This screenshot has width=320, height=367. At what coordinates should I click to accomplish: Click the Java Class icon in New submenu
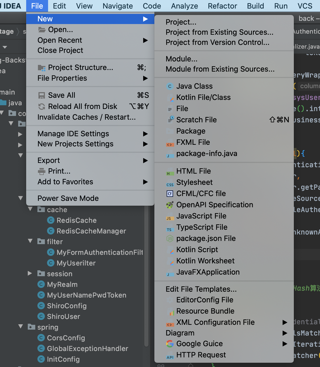tap(170, 86)
